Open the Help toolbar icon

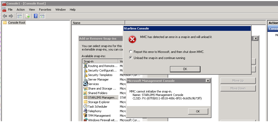click(36, 16)
